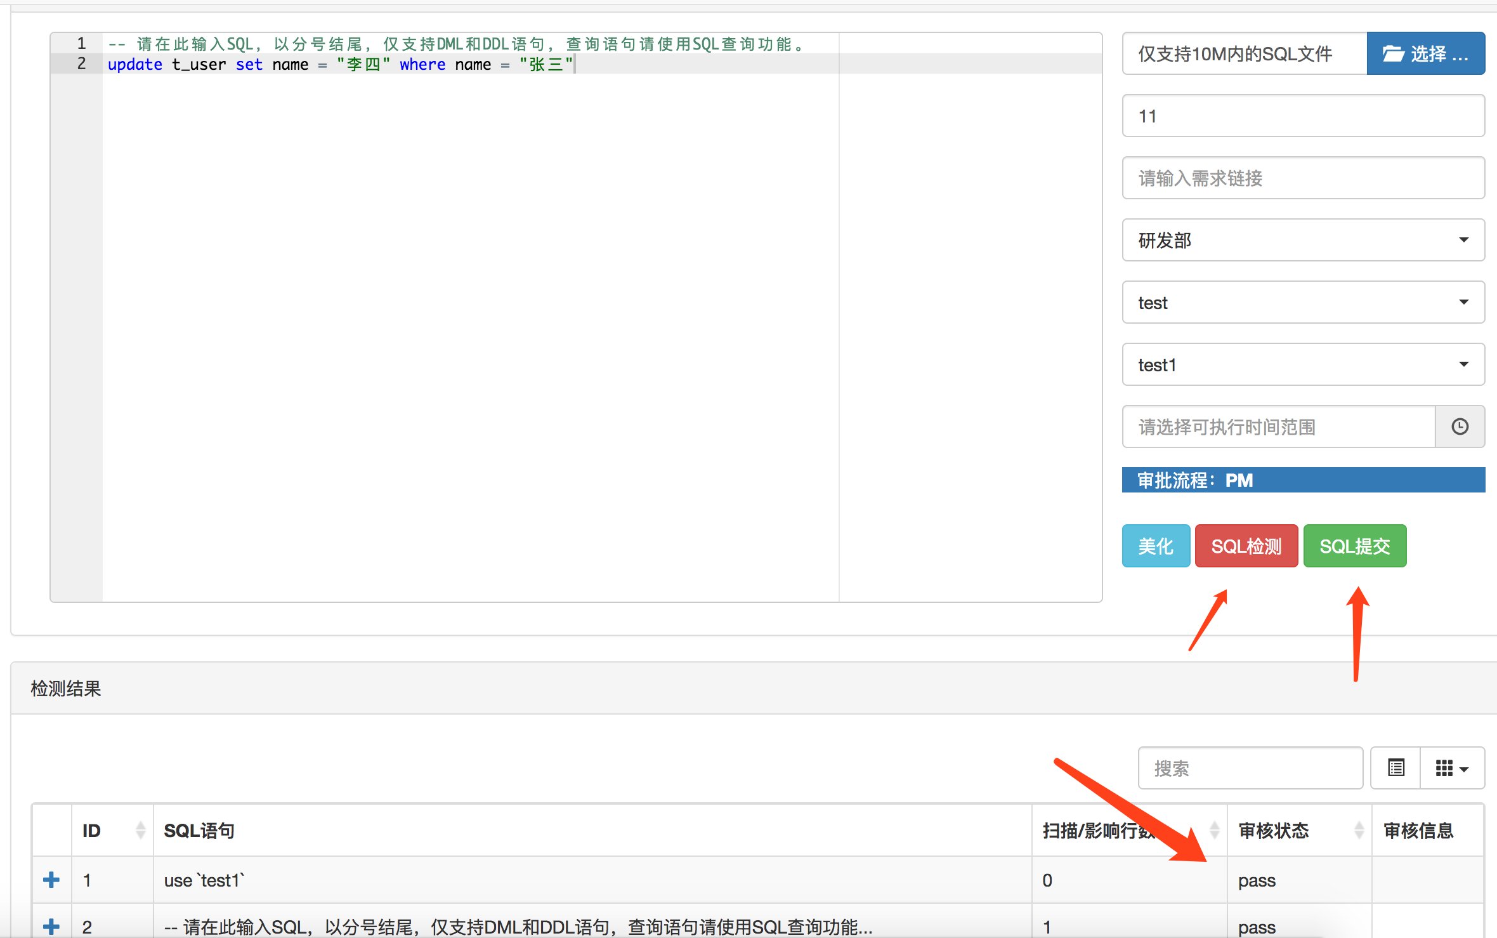1497x938 pixels.
Task: Click the title field containing 11
Action: (x=1302, y=116)
